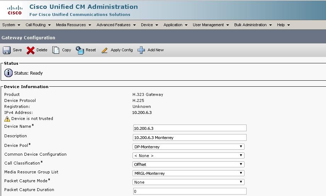Viewport: 326px width, 196px height.
Task: Click the Reset device icon
Action: point(80,50)
